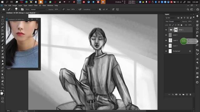Viewport: 200px width, 112px height.
Task: Enable airbrush-style build-up effects icon
Action: pyautogui.click(x=80, y=9)
